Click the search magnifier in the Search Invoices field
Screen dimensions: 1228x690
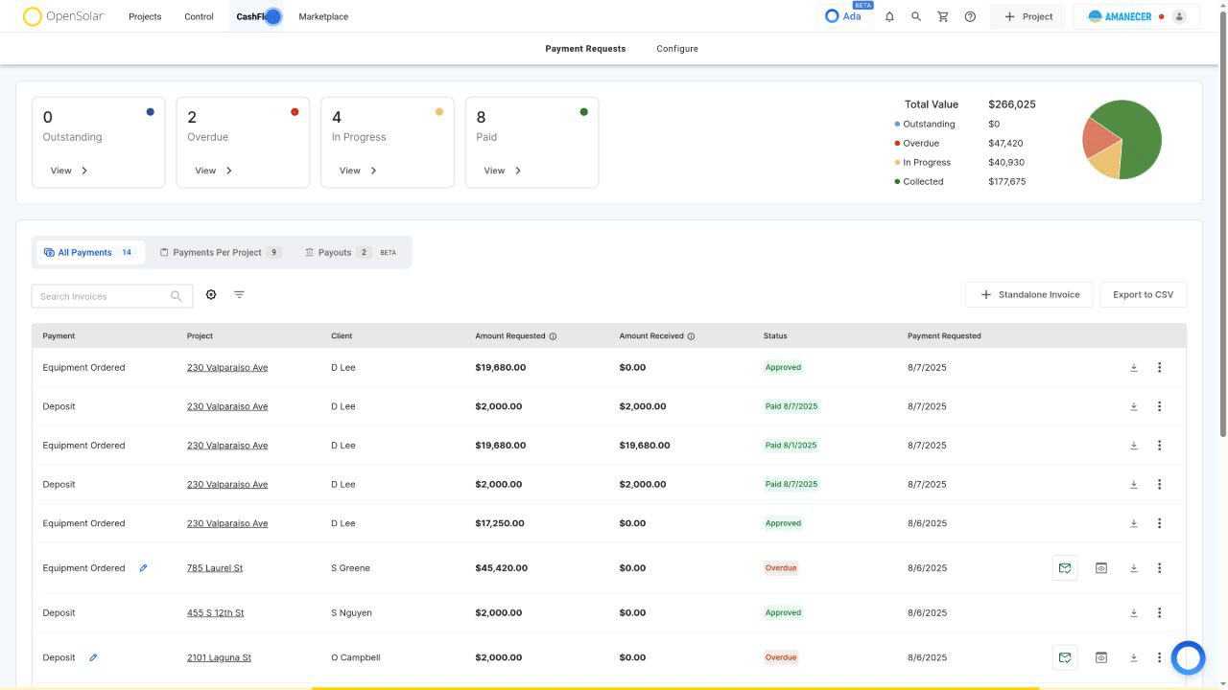176,295
